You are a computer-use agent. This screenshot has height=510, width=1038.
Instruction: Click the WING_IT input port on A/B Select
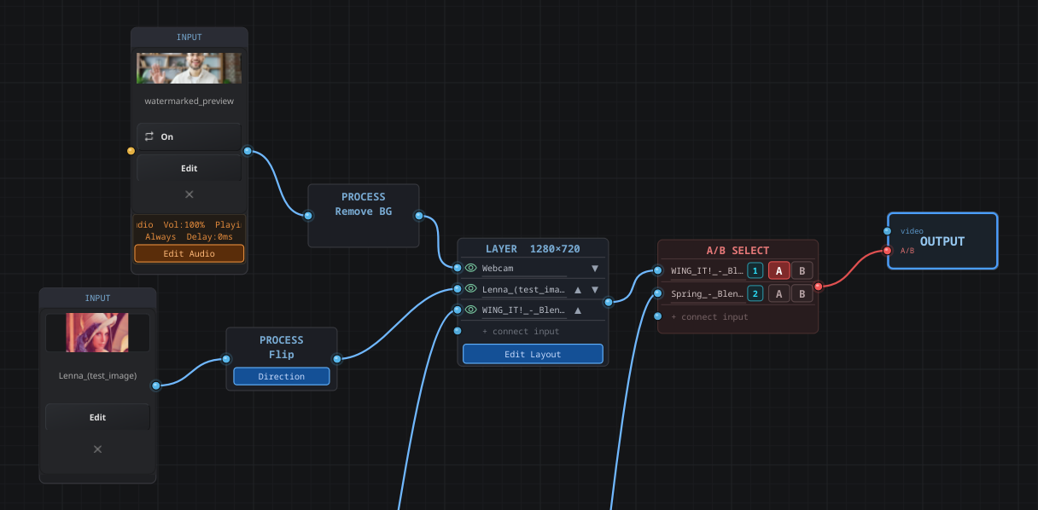point(658,270)
